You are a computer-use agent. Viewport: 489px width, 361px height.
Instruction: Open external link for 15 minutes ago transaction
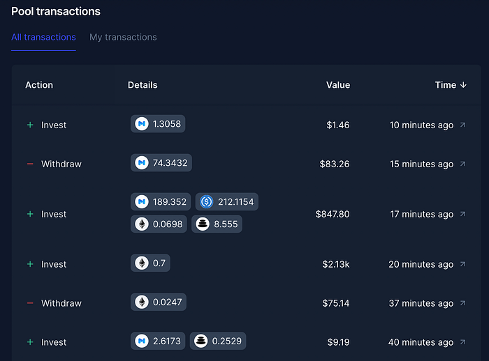(462, 164)
